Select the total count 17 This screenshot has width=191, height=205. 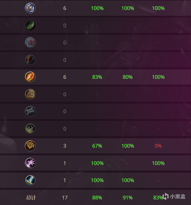(x=65, y=198)
